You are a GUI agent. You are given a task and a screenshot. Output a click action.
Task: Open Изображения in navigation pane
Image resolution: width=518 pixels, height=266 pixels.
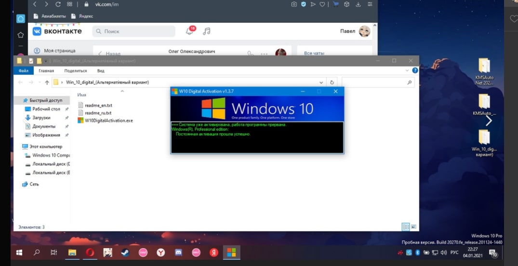click(x=42, y=135)
